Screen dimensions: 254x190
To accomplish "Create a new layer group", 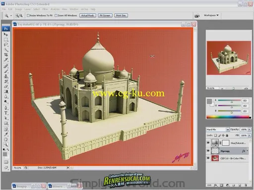I will point(234,185).
